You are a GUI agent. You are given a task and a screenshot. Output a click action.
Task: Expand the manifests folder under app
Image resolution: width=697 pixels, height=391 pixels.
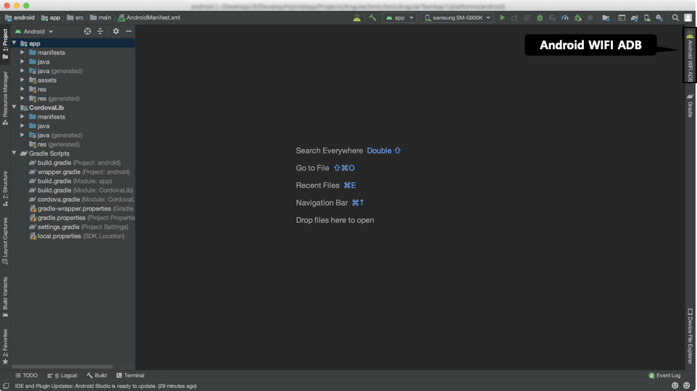tap(22, 52)
